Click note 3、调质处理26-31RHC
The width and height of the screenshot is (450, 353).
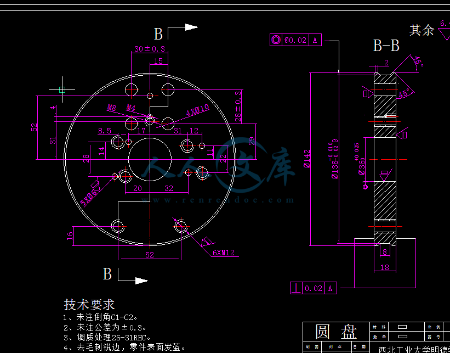[x=107, y=337]
